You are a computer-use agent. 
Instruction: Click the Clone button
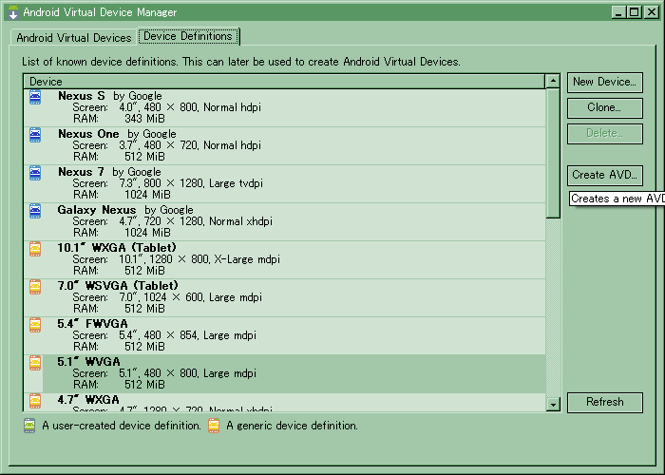click(605, 107)
